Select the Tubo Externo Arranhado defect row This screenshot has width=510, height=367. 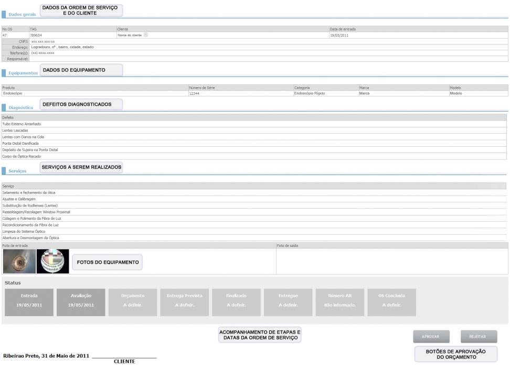pyautogui.click(x=22, y=124)
